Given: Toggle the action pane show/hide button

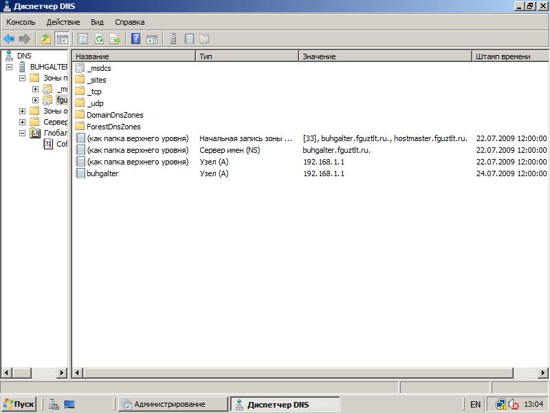Looking at the screenshot, I should click(152, 39).
